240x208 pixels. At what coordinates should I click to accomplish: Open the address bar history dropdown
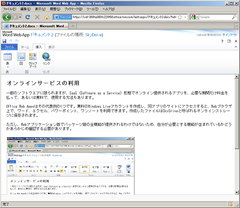[x=185, y=17]
